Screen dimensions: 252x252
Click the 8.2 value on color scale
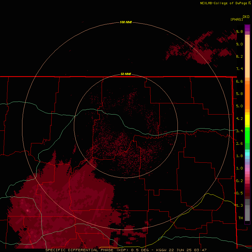[239, 56]
